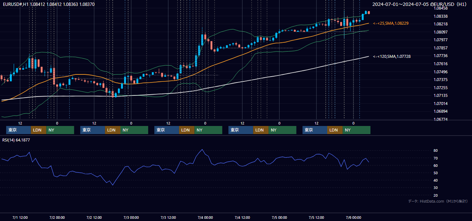Click price axis value 1.07857
472x221 pixels.
pos(441,48)
